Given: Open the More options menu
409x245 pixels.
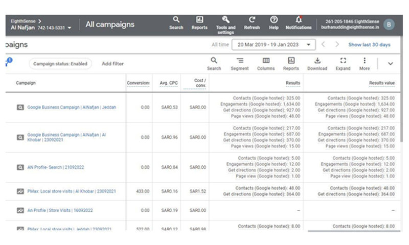Looking at the screenshot, I should coord(364,64).
